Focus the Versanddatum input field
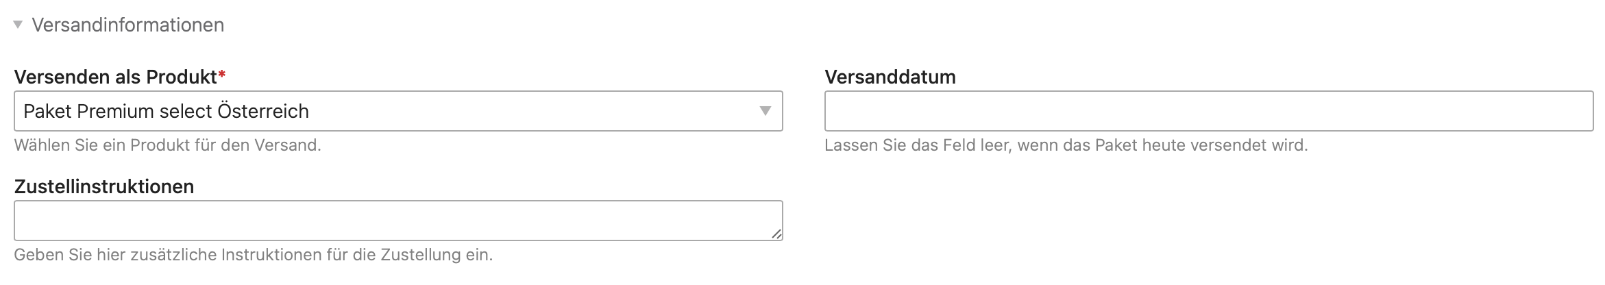This screenshot has height=285, width=1605. pyautogui.click(x=1208, y=111)
